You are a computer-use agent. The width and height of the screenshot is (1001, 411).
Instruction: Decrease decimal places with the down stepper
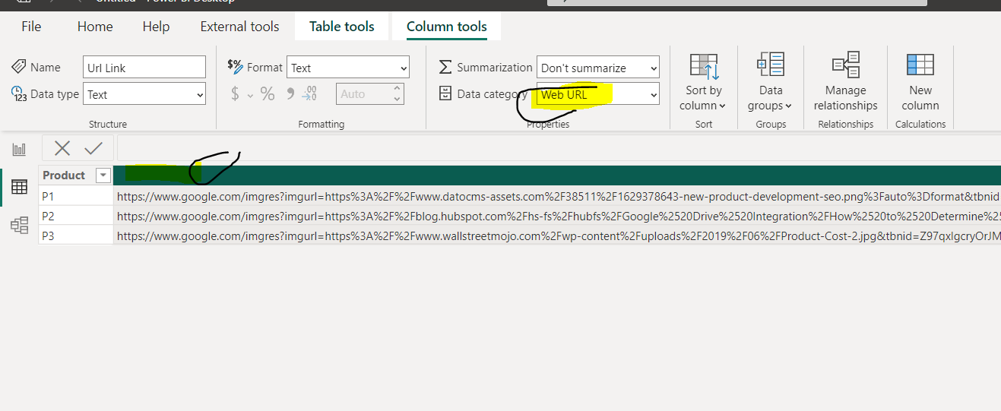pos(397,99)
